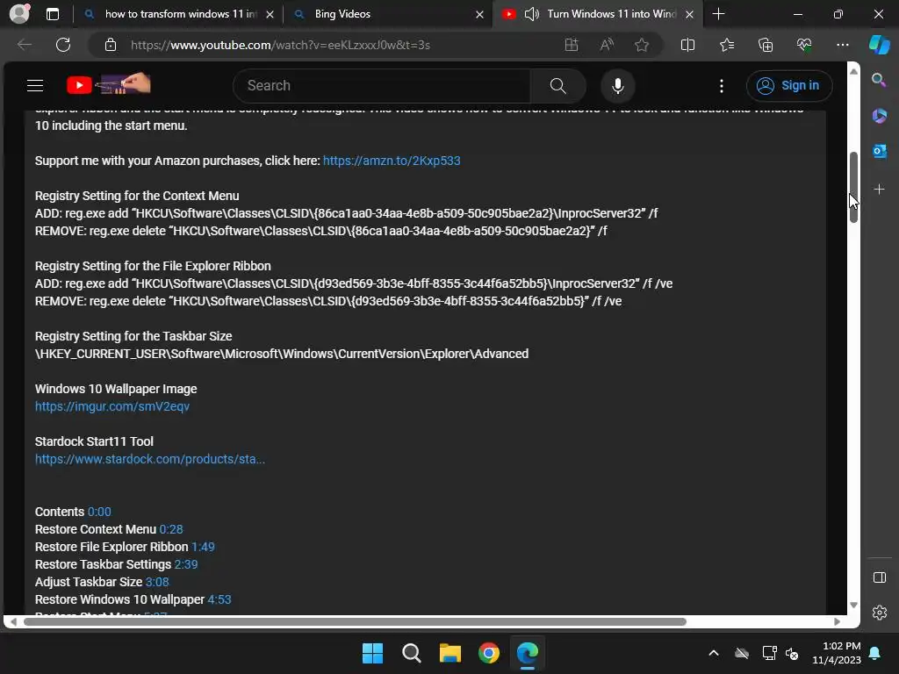Jump to Restore Windows 10 Wallpaper 4:53
Viewport: 899px width, 674px height.
click(x=219, y=599)
